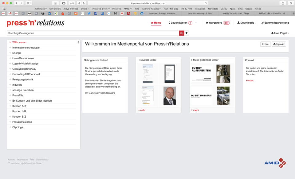
Task: Open the PressFile divers bookmarks menu
Action: tap(101, 9)
